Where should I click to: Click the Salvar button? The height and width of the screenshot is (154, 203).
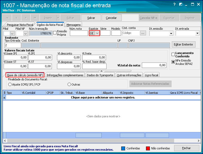pos(91,18)
